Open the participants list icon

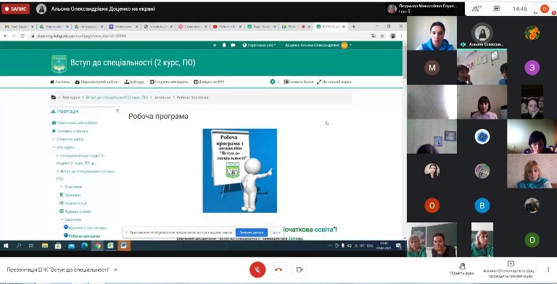coord(475,9)
